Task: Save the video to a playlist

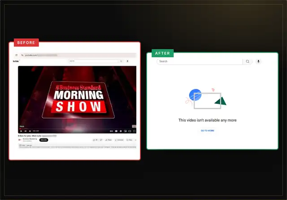Action: (130, 140)
